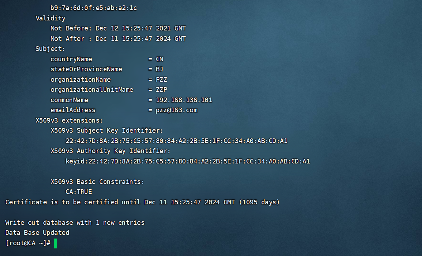Click the 'organizationName' field label
The width and height of the screenshot is (422, 256).
point(81,80)
